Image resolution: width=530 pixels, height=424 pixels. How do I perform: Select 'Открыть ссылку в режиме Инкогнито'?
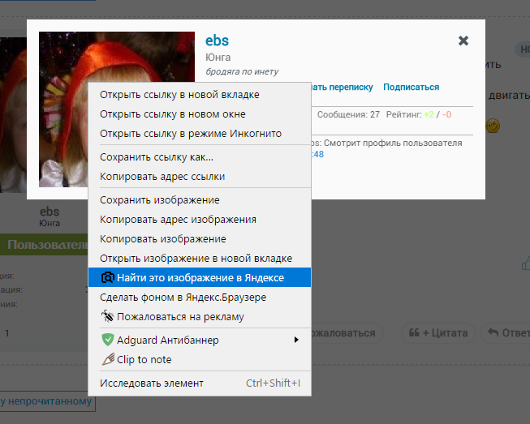tap(200, 134)
